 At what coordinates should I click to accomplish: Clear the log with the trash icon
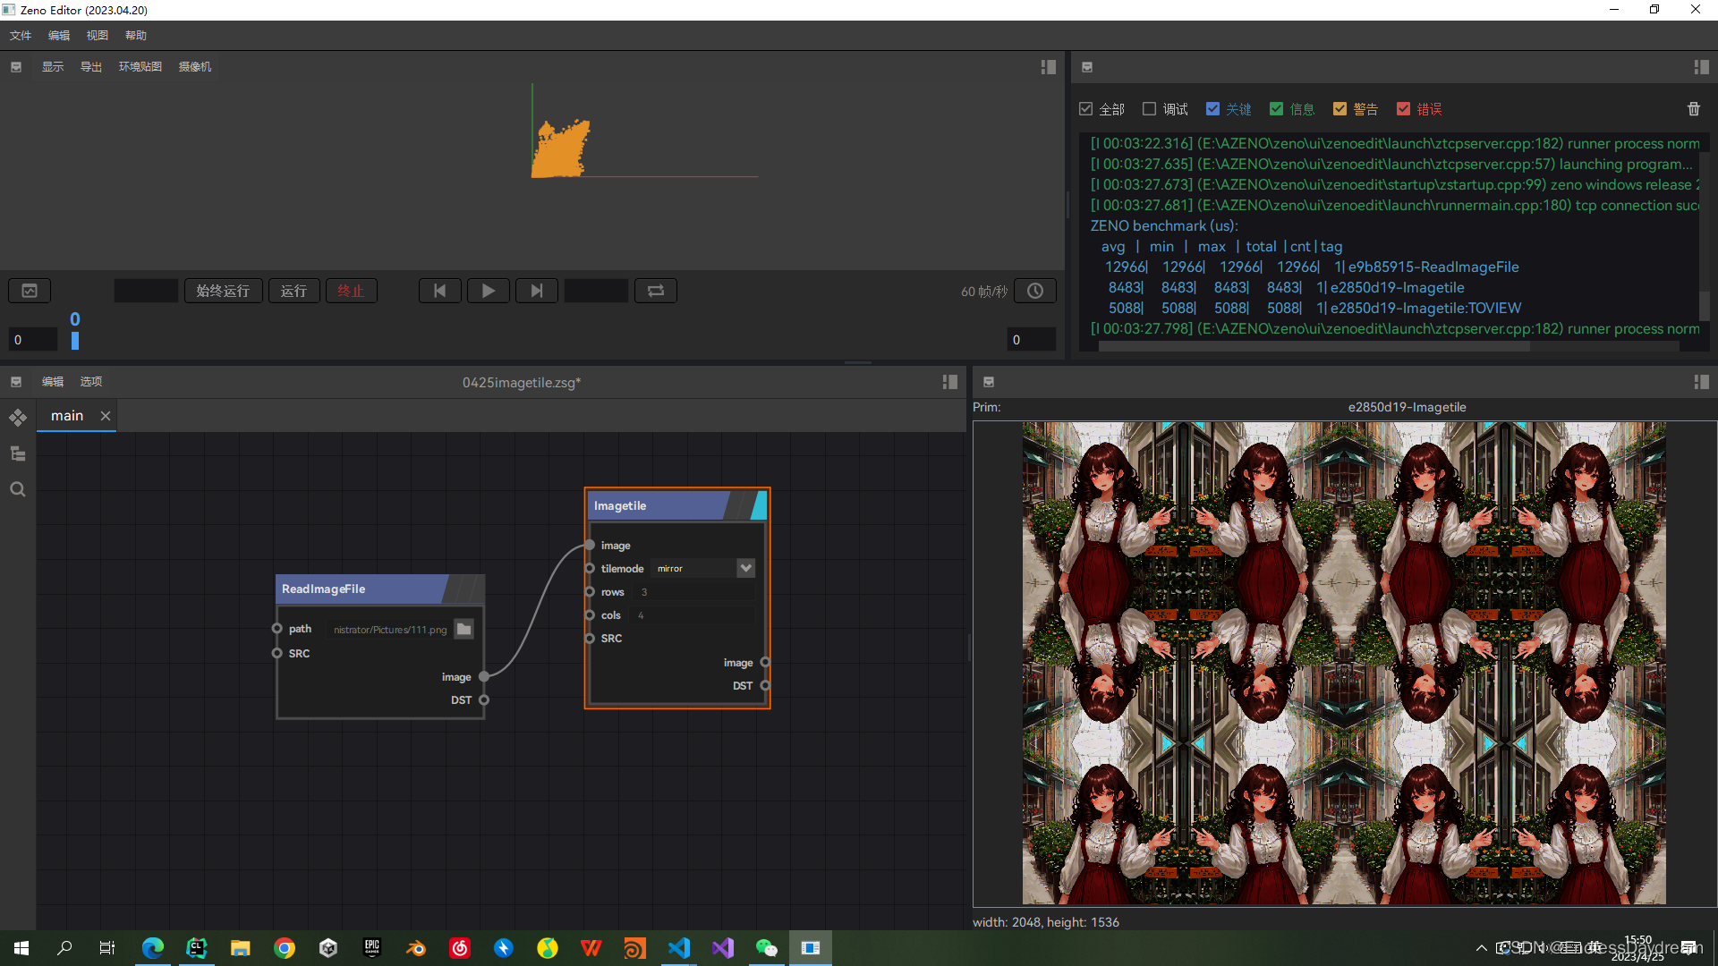point(1693,108)
